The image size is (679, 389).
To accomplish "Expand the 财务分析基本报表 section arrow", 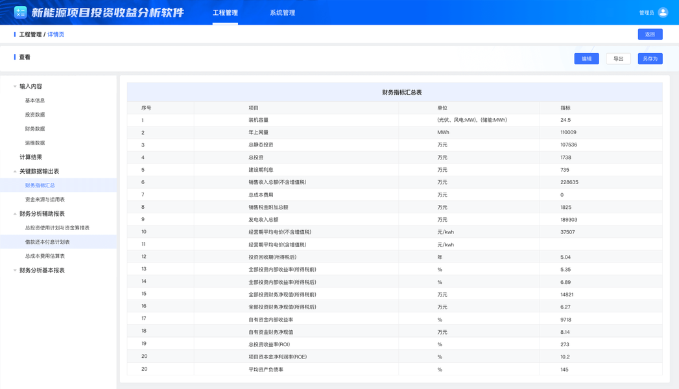I will (x=15, y=270).
